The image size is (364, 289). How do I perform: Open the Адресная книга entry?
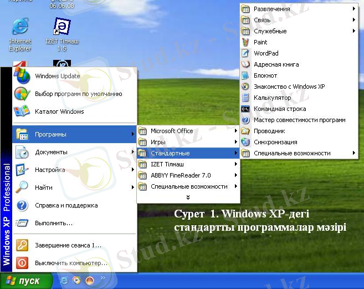point(275,64)
